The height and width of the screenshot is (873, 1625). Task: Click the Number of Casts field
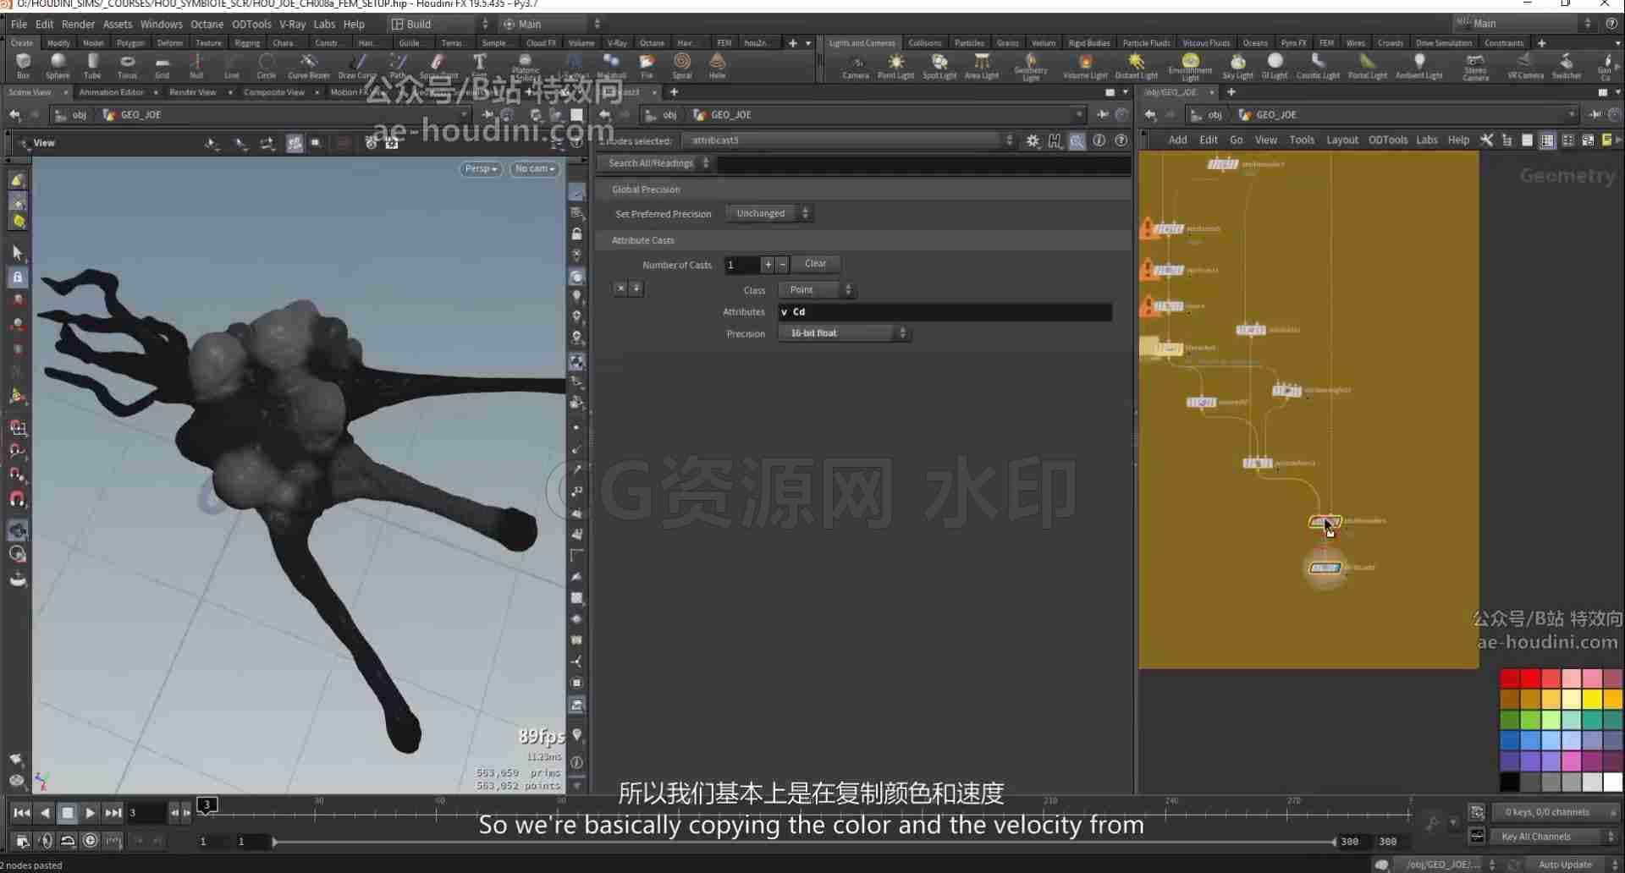click(741, 265)
